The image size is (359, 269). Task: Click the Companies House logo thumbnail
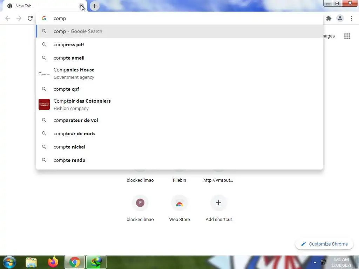coord(44,74)
